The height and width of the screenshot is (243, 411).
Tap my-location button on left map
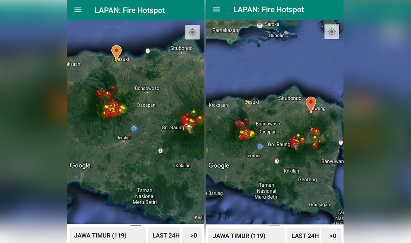[192, 32]
